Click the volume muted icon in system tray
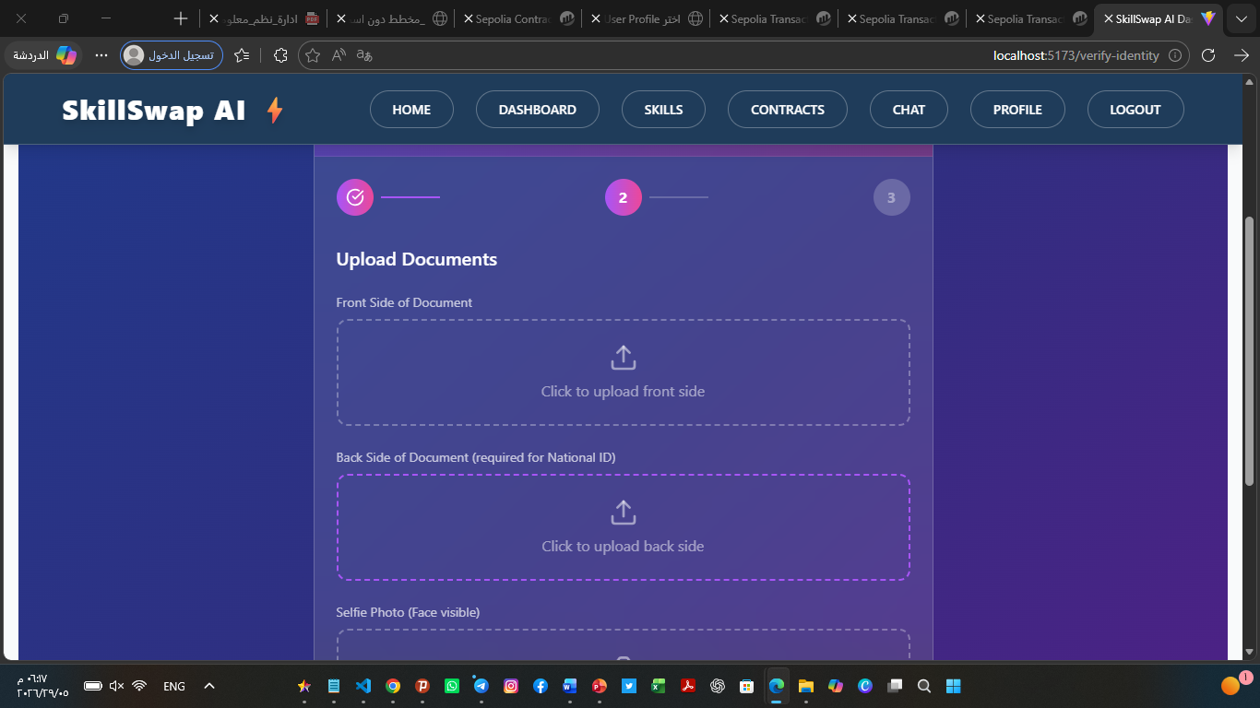Viewport: 1260px width, 708px height. pyautogui.click(x=116, y=686)
